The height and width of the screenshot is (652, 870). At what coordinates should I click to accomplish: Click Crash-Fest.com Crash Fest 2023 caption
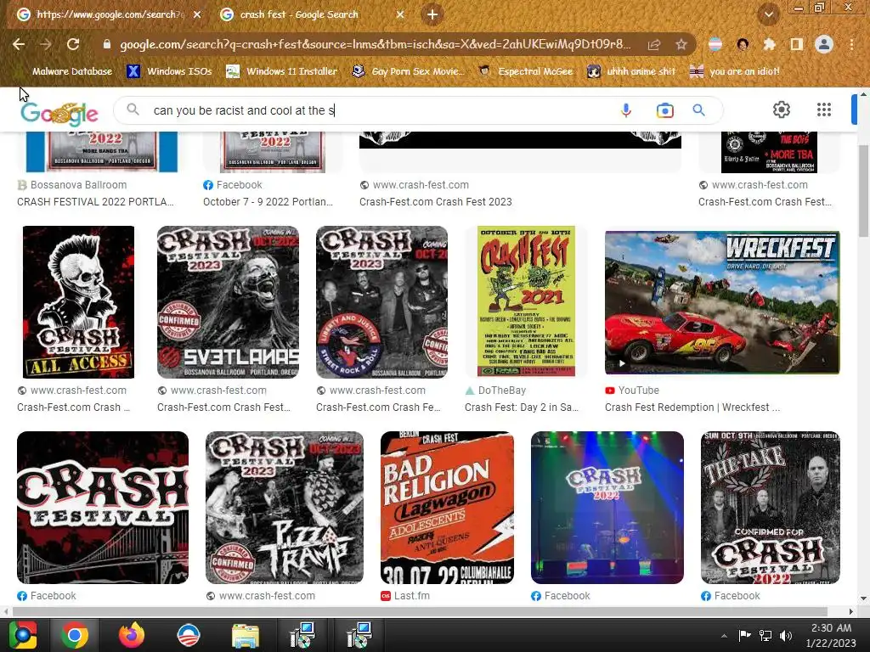point(436,202)
